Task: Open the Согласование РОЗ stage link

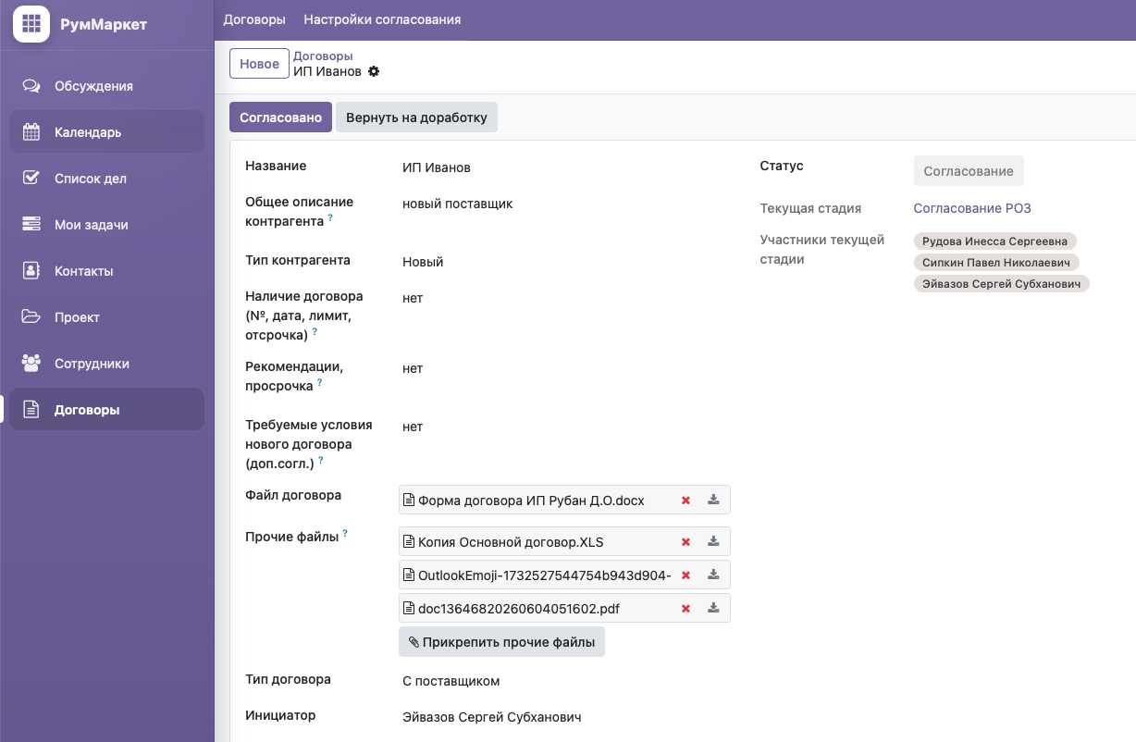Action: click(972, 208)
